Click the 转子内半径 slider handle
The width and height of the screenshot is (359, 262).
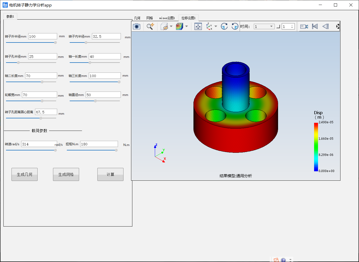click(x=86, y=42)
